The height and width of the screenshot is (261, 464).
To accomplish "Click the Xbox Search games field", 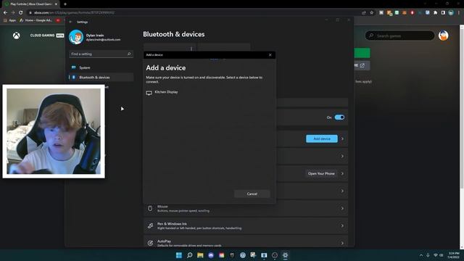I will coord(399,36).
